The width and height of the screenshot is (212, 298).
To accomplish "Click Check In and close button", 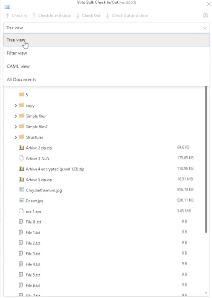I will click(x=52, y=16).
